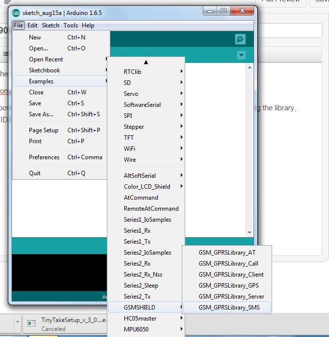Expand the RTClib examples
This screenshot has height=337, width=329.
146,72
